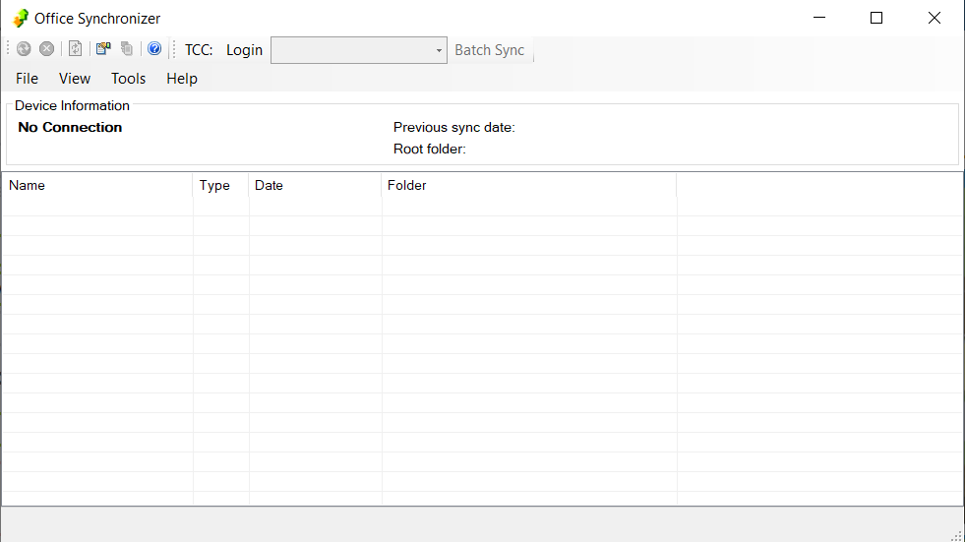Sort the list by Date column
Screen dimensions: 965x542
pyautogui.click(x=315, y=185)
